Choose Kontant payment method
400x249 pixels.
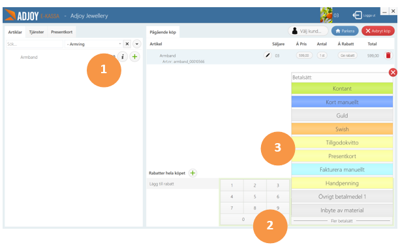point(342,89)
